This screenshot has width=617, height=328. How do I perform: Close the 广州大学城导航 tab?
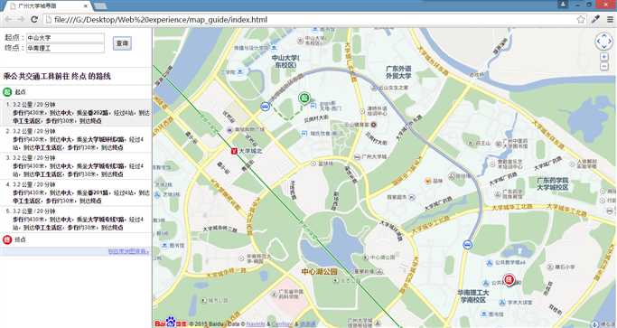[86, 6]
